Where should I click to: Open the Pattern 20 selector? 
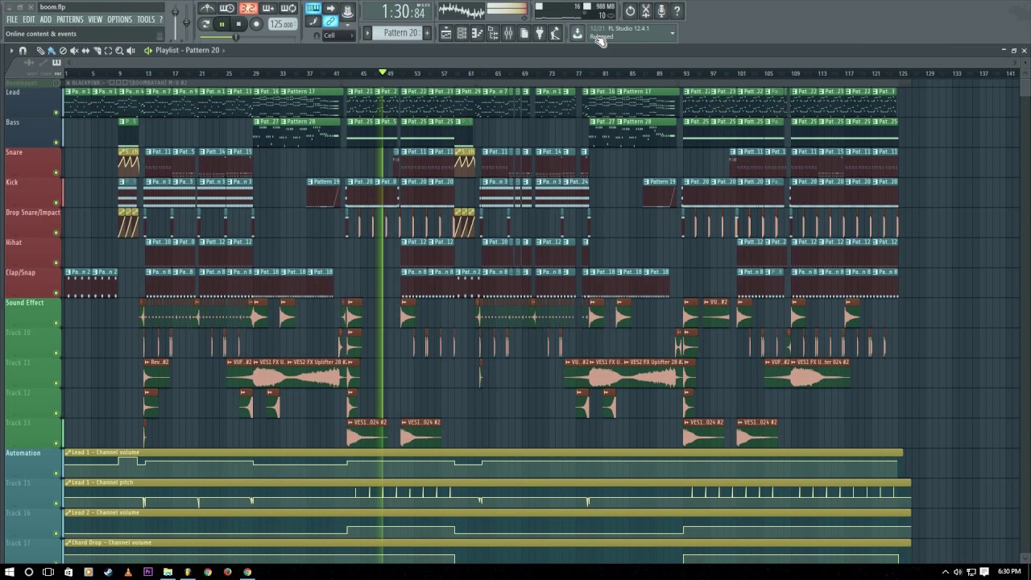coord(397,32)
